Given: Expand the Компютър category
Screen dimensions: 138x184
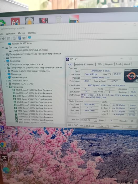Looking at the screenshot, I should pos(4,61).
